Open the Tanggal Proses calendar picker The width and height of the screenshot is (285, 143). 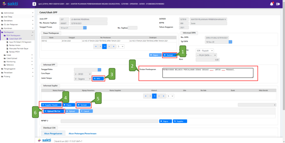pos(85,28)
